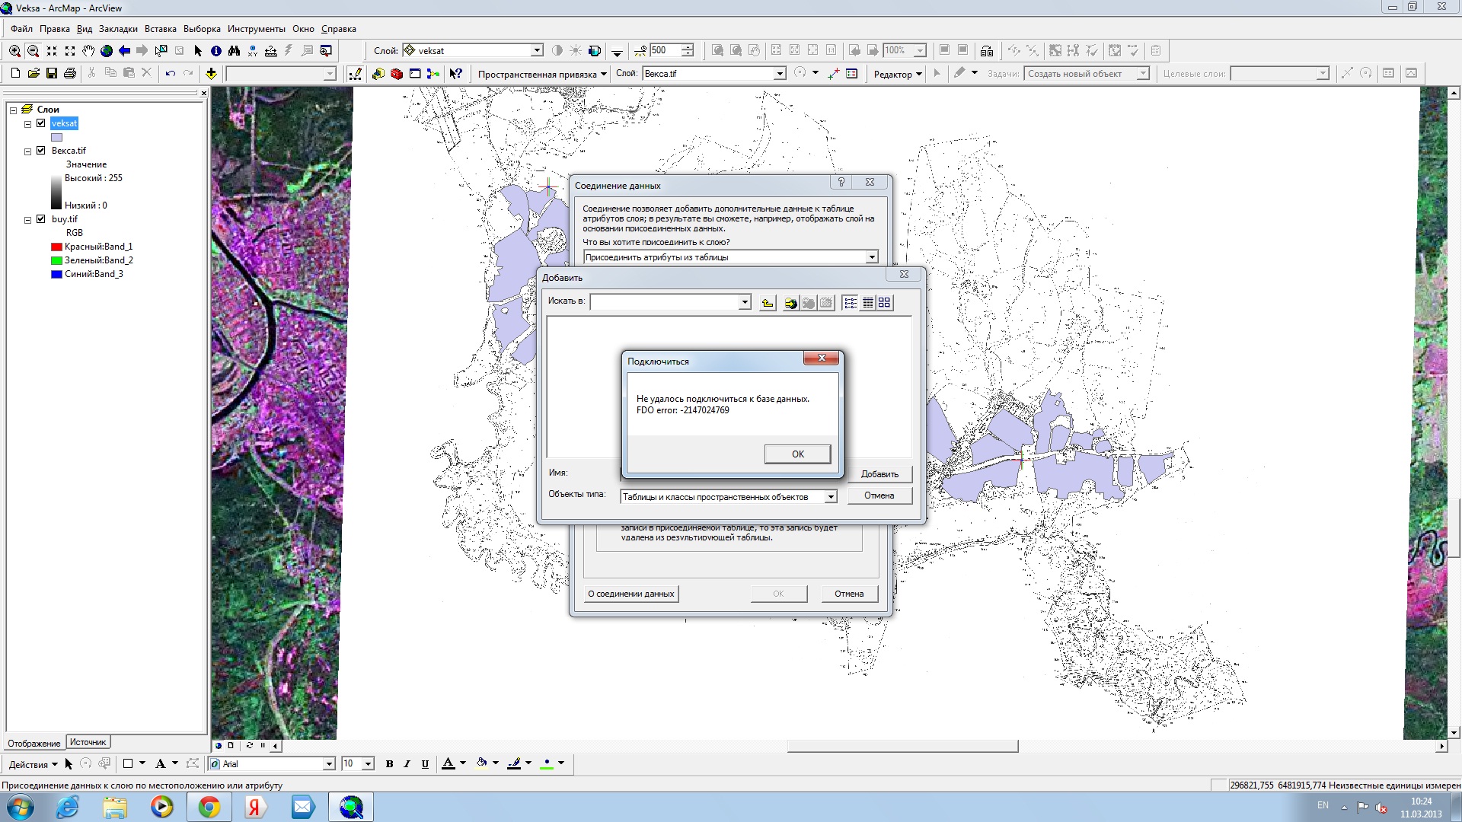Click Отмена in the Добавить dialog
This screenshot has width=1462, height=822.
point(879,495)
